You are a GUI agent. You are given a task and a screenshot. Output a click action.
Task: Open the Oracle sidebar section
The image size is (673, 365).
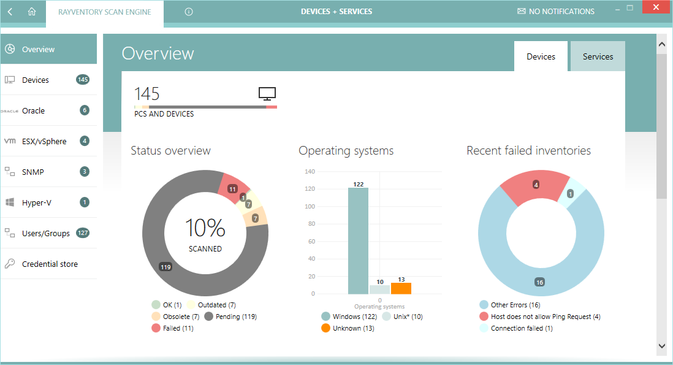[34, 110]
